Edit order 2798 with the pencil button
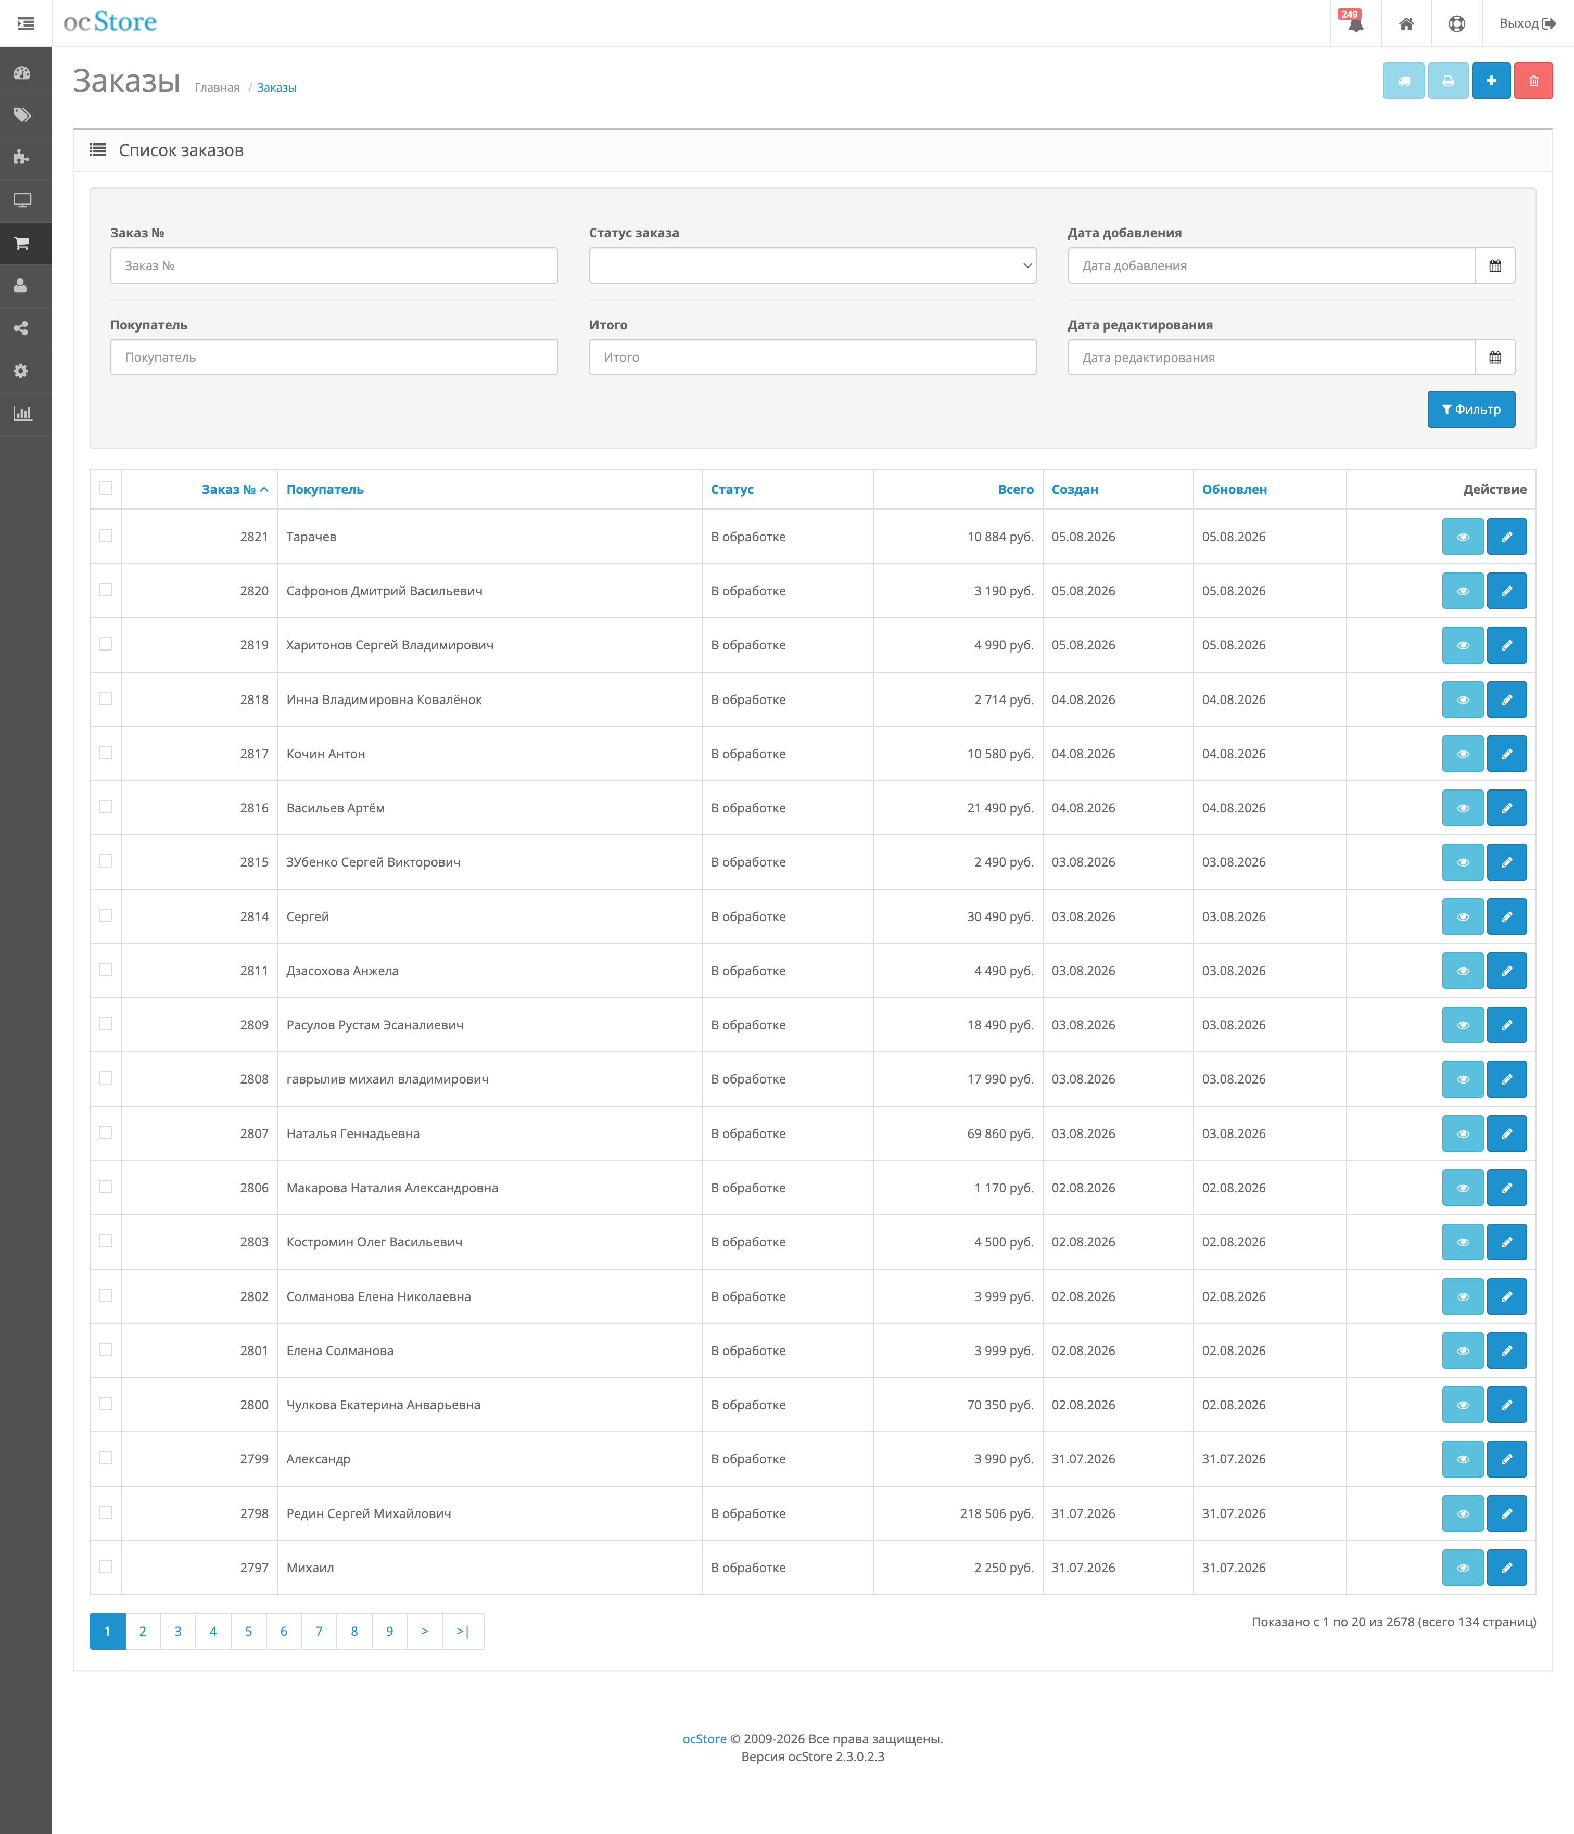Screen dimensions: 1574x1834 1507,1513
